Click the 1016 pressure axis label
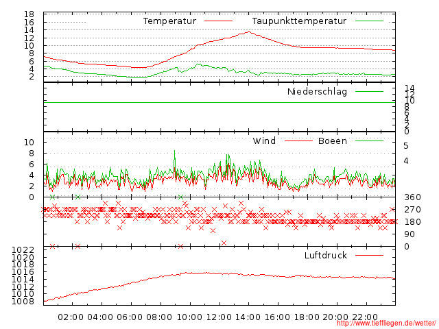The width and height of the screenshot is (439, 329). tap(23, 272)
